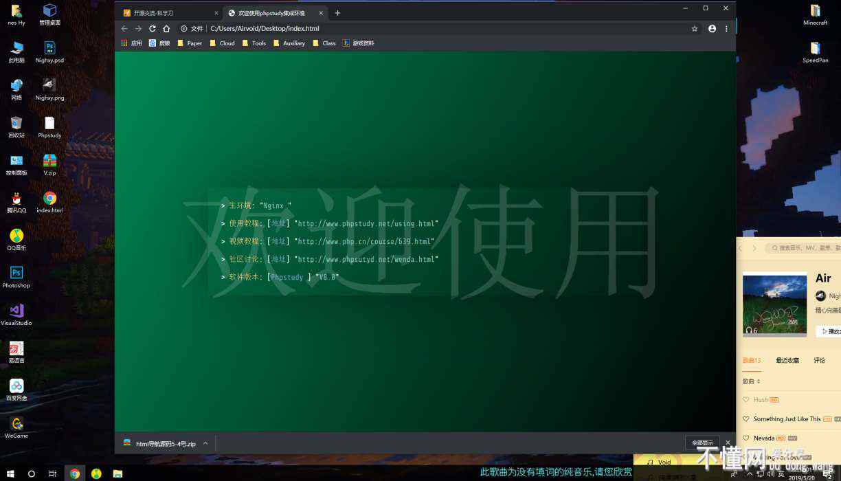
Task: Open Chrome's three-dot menu
Action: click(x=726, y=29)
